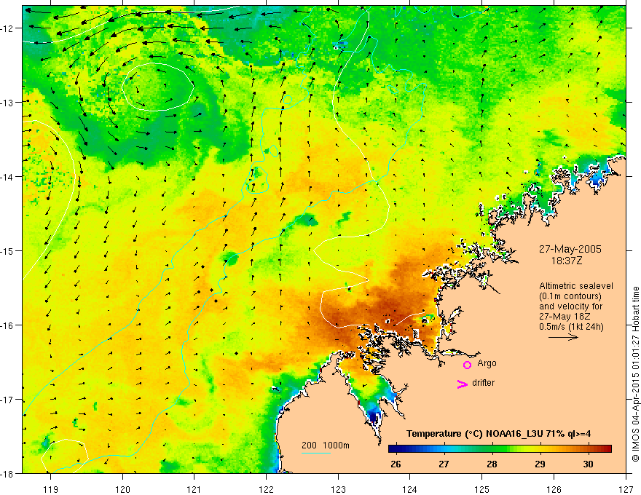641x495 pixels.
Task: Click the 0.5m/s velocity scale arrow
Action: coord(563,337)
